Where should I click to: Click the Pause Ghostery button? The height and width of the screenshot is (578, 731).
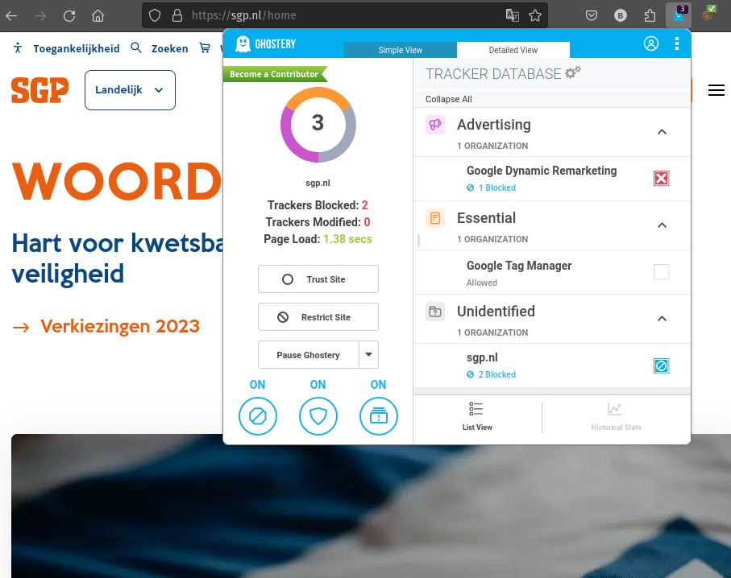coord(309,354)
